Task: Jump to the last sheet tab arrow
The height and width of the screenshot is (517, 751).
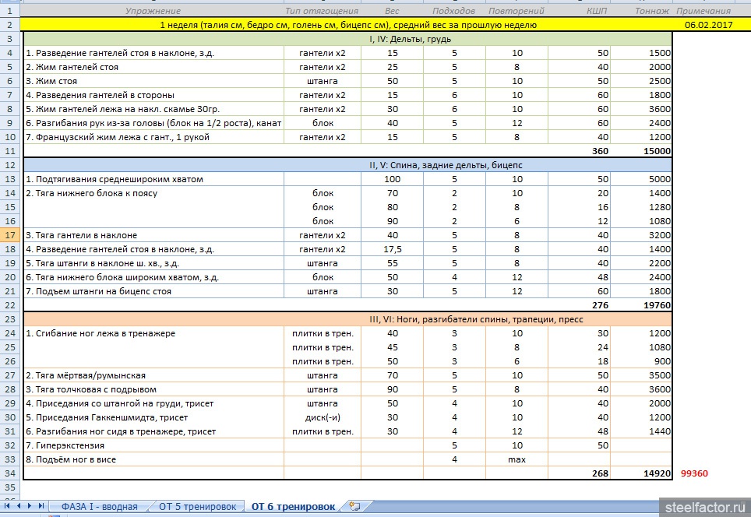Action: (41, 505)
